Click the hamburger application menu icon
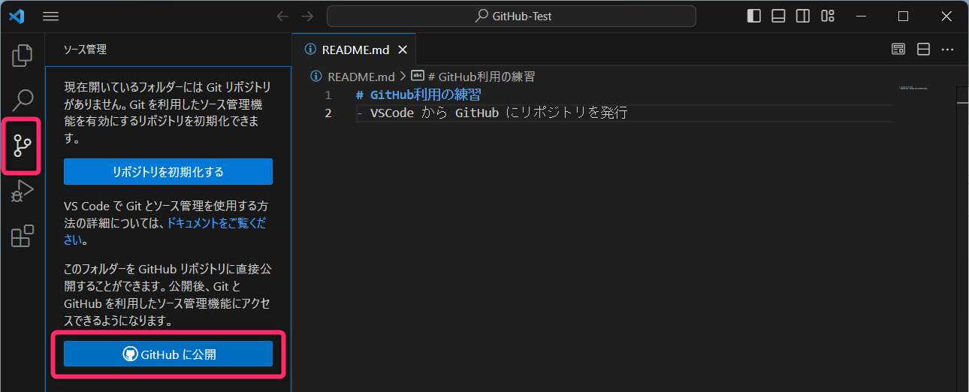Image resolution: width=969 pixels, height=392 pixels. [x=51, y=17]
